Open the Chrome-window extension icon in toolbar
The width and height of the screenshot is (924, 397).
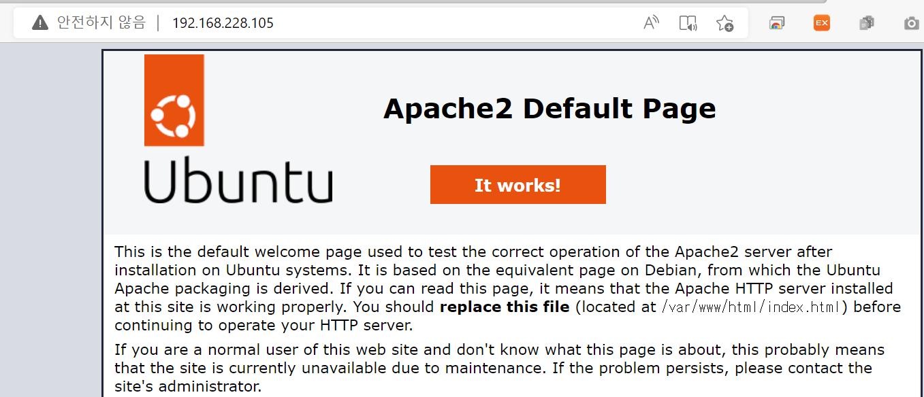coord(777,24)
